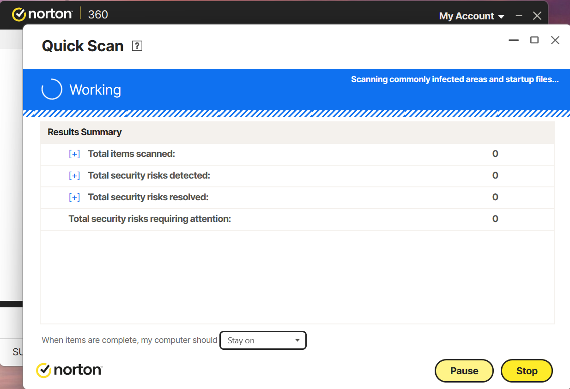Click the Quick Scan title text
570x389 pixels.
pos(83,46)
